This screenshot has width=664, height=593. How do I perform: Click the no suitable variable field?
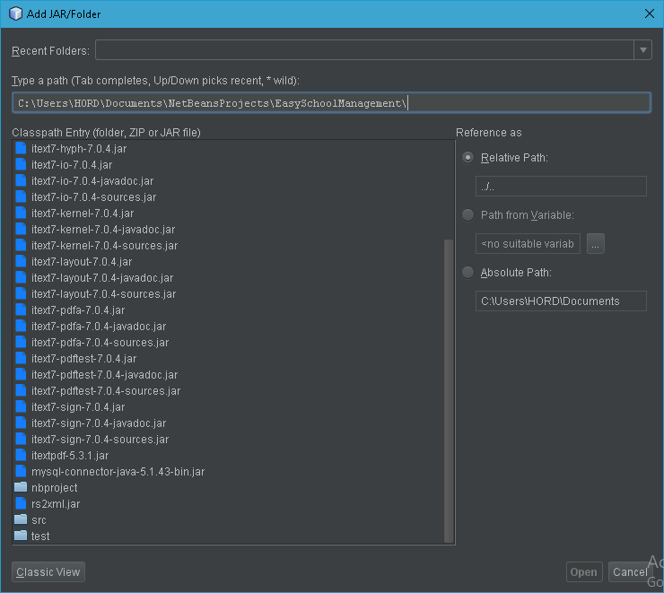529,243
